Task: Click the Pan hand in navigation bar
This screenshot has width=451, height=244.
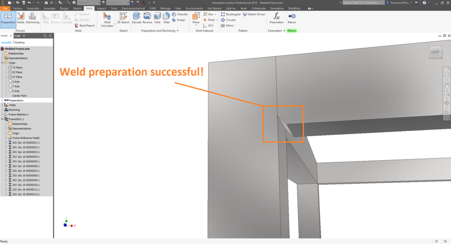Action: 447,85
